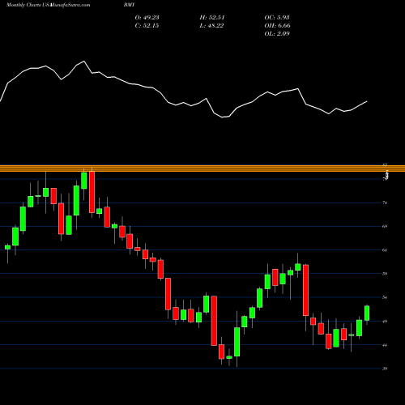This screenshot has height=405, width=405.
Task: Click the low value L: 48.22
Action: (x=211, y=26)
